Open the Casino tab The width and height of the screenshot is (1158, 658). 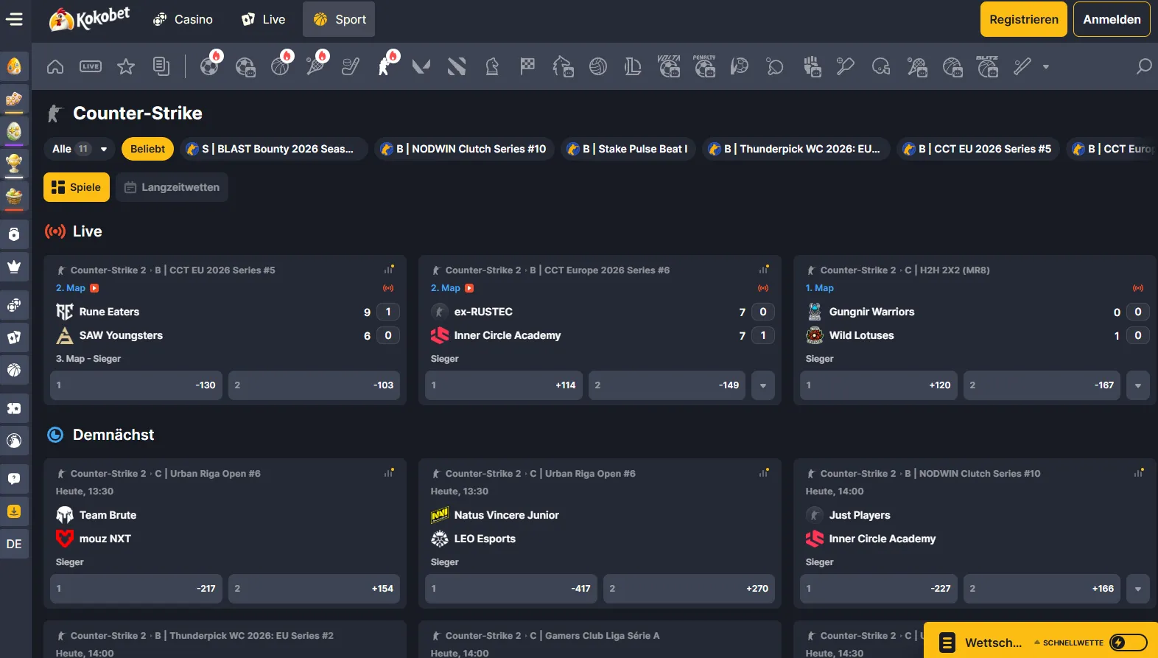183,19
